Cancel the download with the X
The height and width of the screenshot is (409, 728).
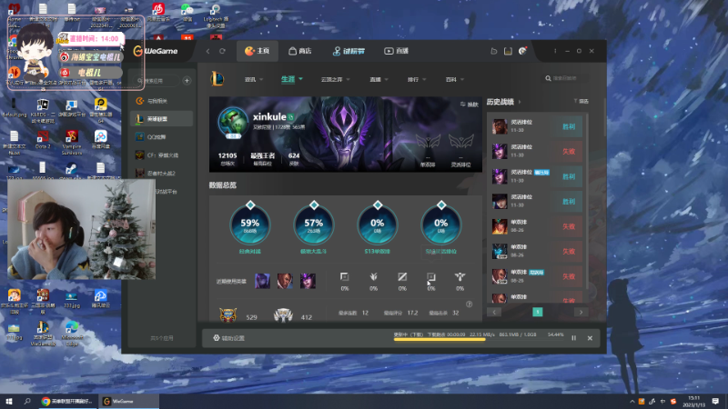pyautogui.click(x=590, y=338)
